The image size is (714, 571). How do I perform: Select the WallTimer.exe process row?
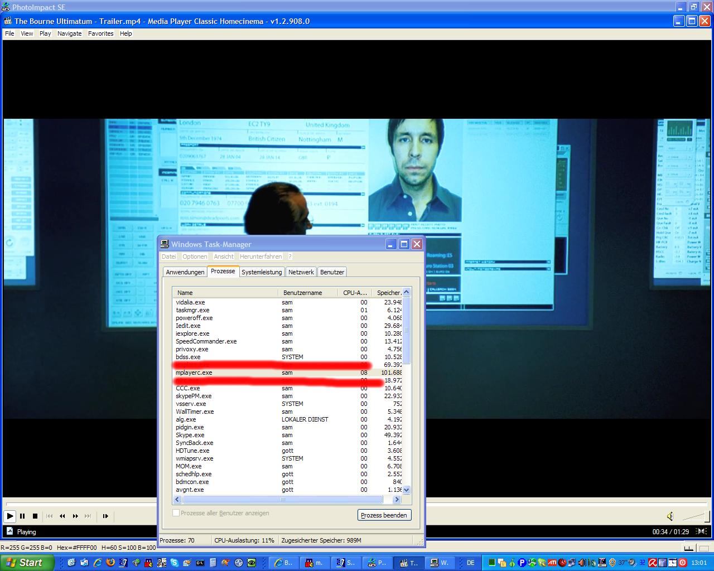tap(288, 412)
